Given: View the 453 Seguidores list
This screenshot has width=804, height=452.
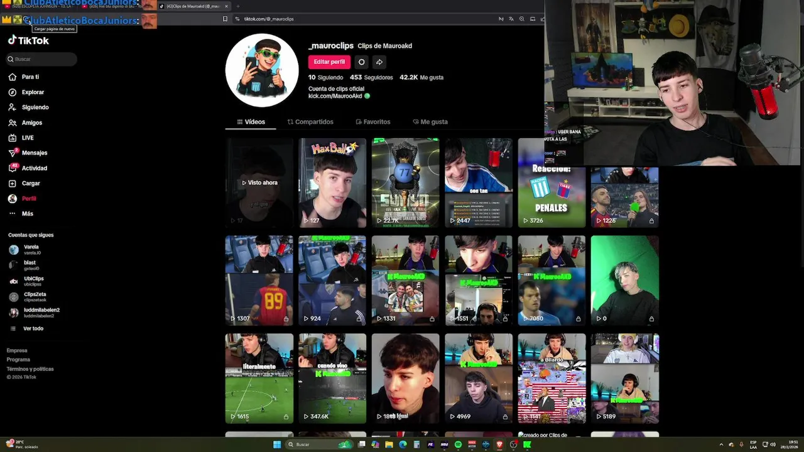Looking at the screenshot, I should (371, 77).
